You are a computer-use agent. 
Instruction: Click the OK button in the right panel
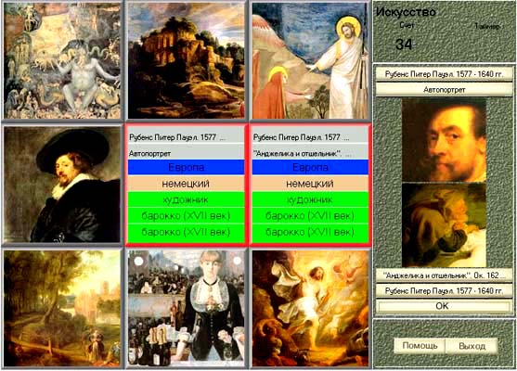[443, 306]
